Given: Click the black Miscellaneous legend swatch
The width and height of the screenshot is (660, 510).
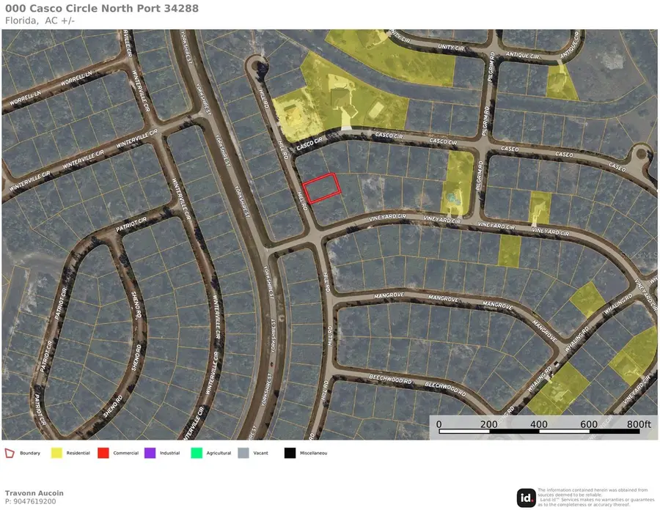Looking at the screenshot, I should (290, 453).
